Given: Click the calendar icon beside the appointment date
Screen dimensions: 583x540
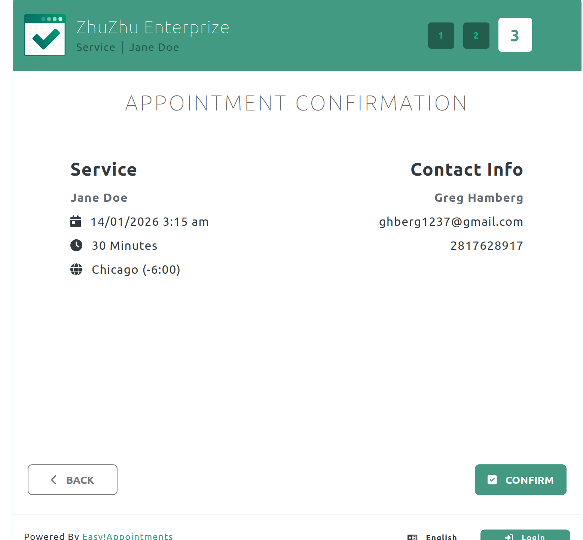Looking at the screenshot, I should [x=76, y=222].
